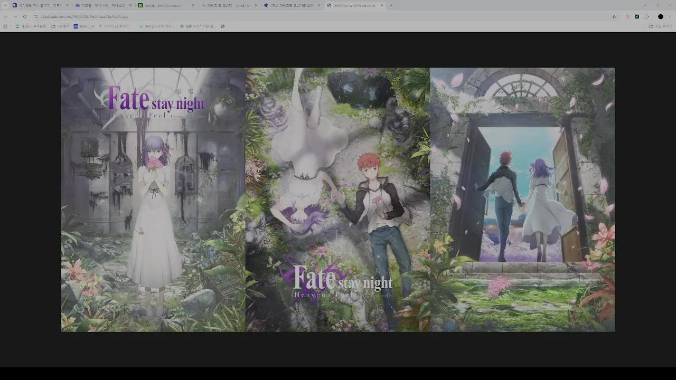Close the fifth tab with blue icon
Screen dimensions: 676x380
319,5
